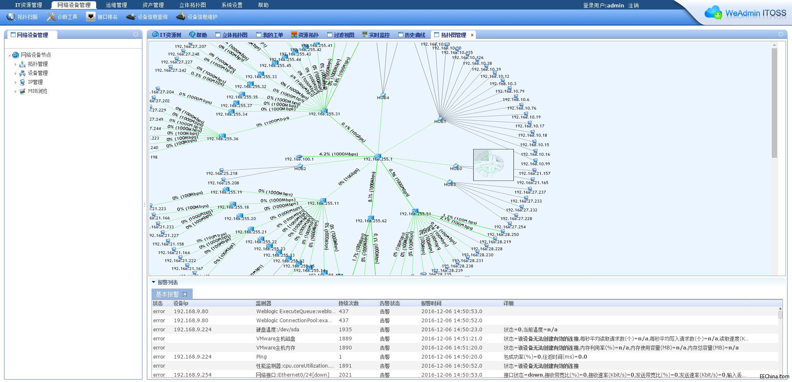The image size is (792, 382).
Task: Select the 192.168.255.31 switch node
Action: click(324, 111)
